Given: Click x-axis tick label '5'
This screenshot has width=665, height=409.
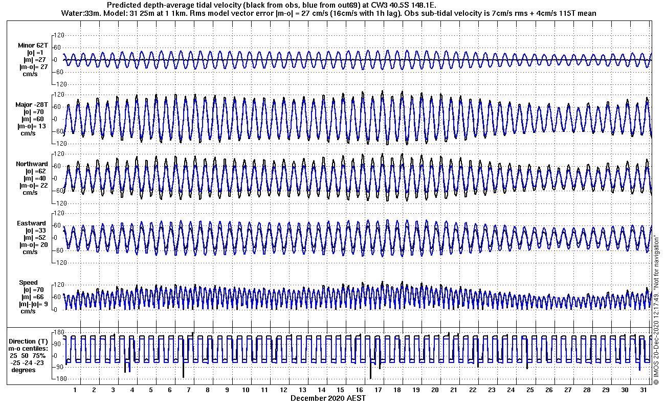Looking at the screenshot, I should pyautogui.click(x=151, y=390).
